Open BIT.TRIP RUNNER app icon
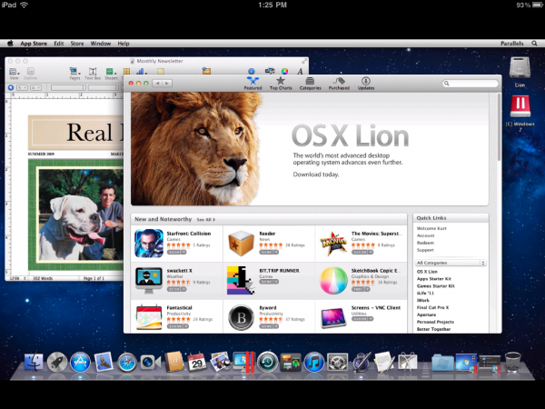The width and height of the screenshot is (545, 409). (x=241, y=280)
